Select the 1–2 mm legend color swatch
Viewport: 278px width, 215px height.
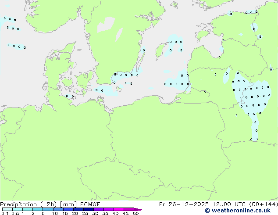(28, 209)
